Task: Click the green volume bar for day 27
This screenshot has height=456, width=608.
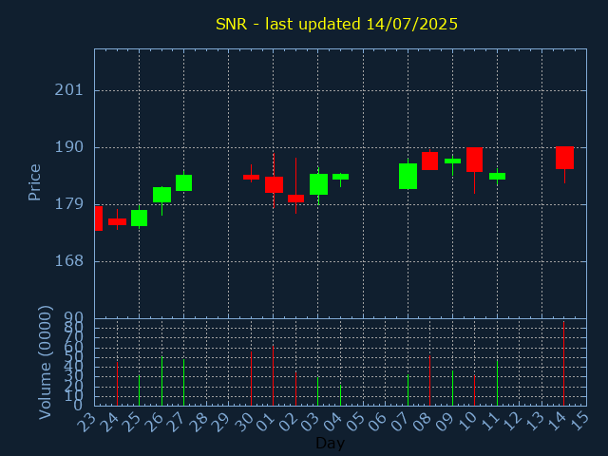Action: (x=183, y=382)
